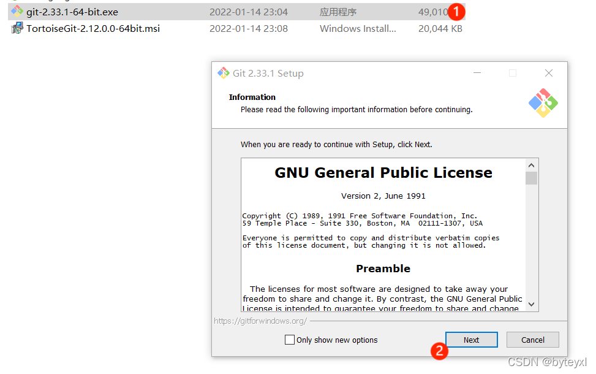This screenshot has height=374, width=596.
Task: Click the 2022-01-14 23:04 modified date
Action: [x=249, y=12]
